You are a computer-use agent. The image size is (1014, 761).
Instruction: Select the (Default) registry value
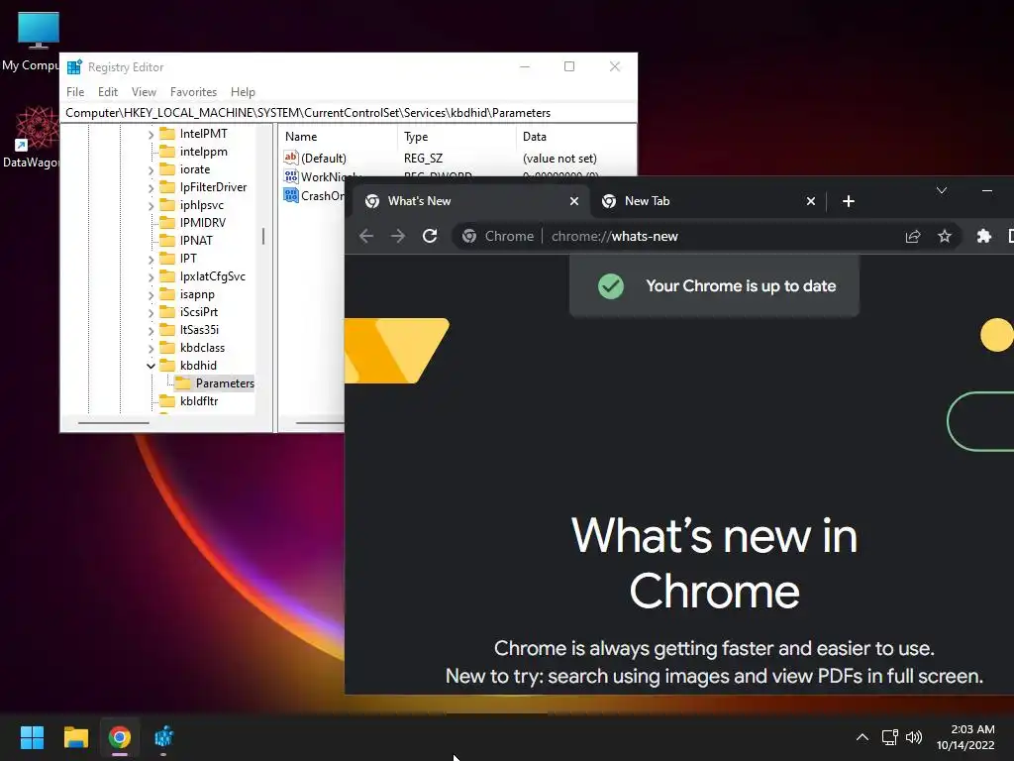click(323, 158)
